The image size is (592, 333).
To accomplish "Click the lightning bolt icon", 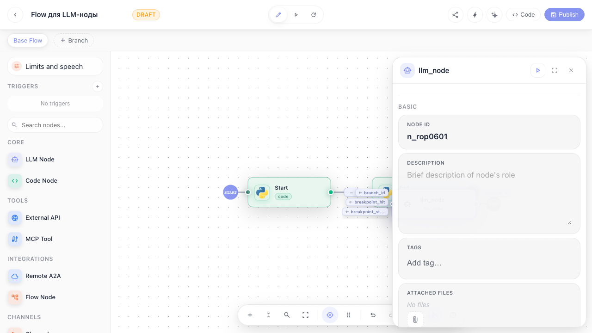I will pos(475,15).
